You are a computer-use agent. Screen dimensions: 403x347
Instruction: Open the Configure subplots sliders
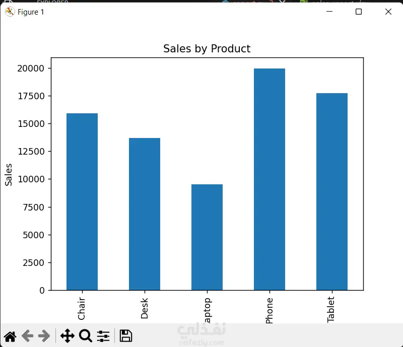click(103, 336)
